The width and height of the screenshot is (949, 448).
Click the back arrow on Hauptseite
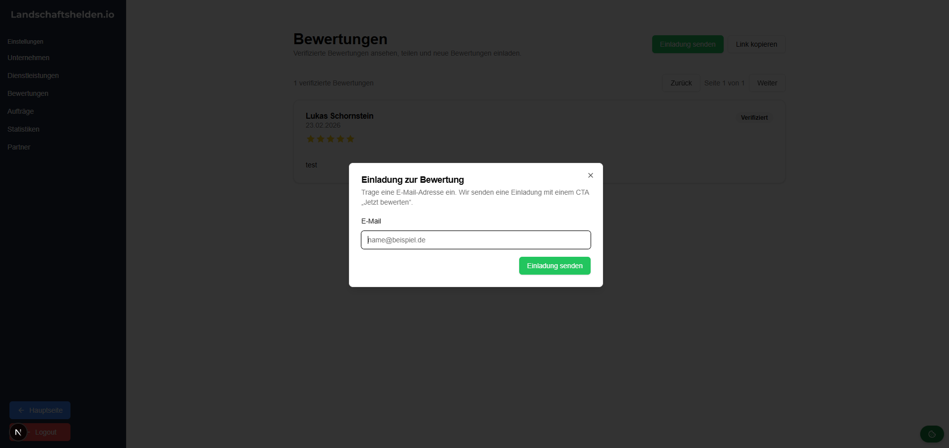tap(21, 410)
